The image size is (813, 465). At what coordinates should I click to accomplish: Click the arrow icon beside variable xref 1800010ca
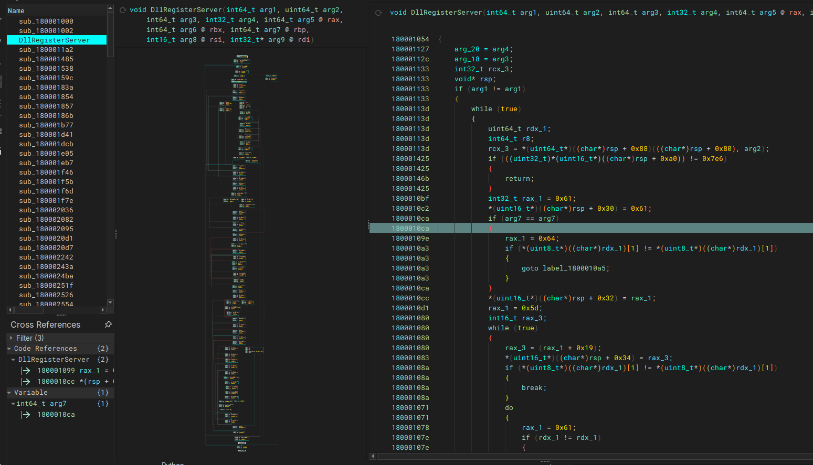tap(26, 414)
